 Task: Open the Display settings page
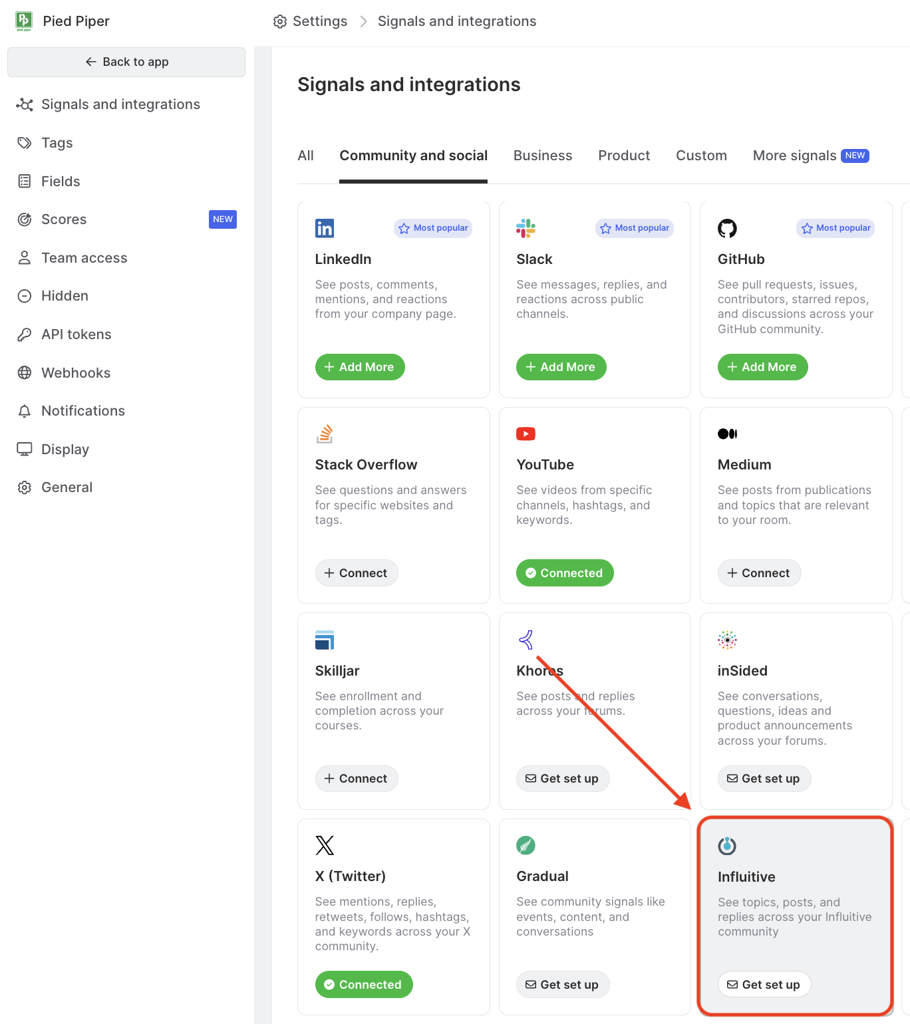tap(65, 449)
